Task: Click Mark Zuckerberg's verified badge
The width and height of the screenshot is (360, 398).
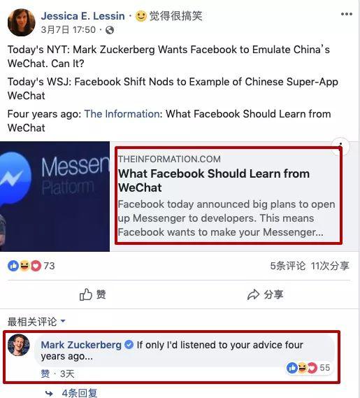Action: point(129,345)
